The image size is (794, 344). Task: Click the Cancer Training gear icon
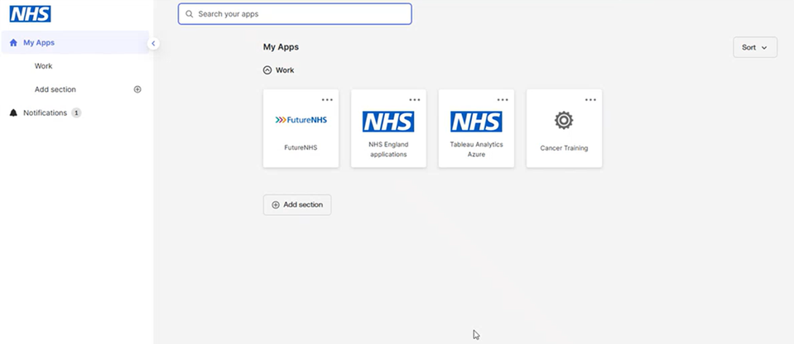564,121
